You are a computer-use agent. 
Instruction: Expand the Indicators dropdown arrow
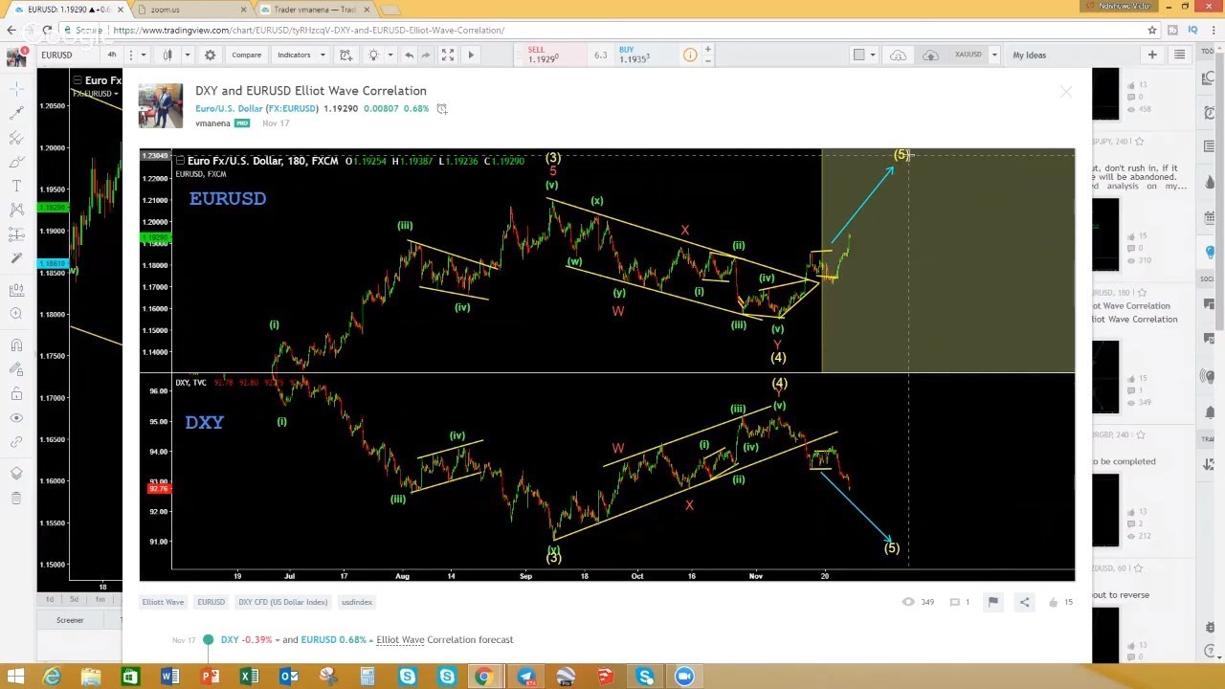point(323,55)
